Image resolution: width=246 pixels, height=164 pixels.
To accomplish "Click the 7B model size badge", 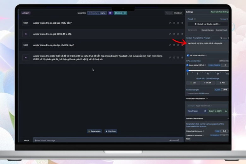I will pyautogui.click(x=110, y=13).
